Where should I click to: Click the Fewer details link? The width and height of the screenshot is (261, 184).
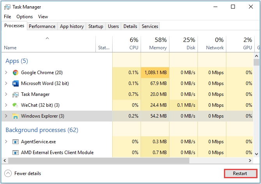pos(28,174)
